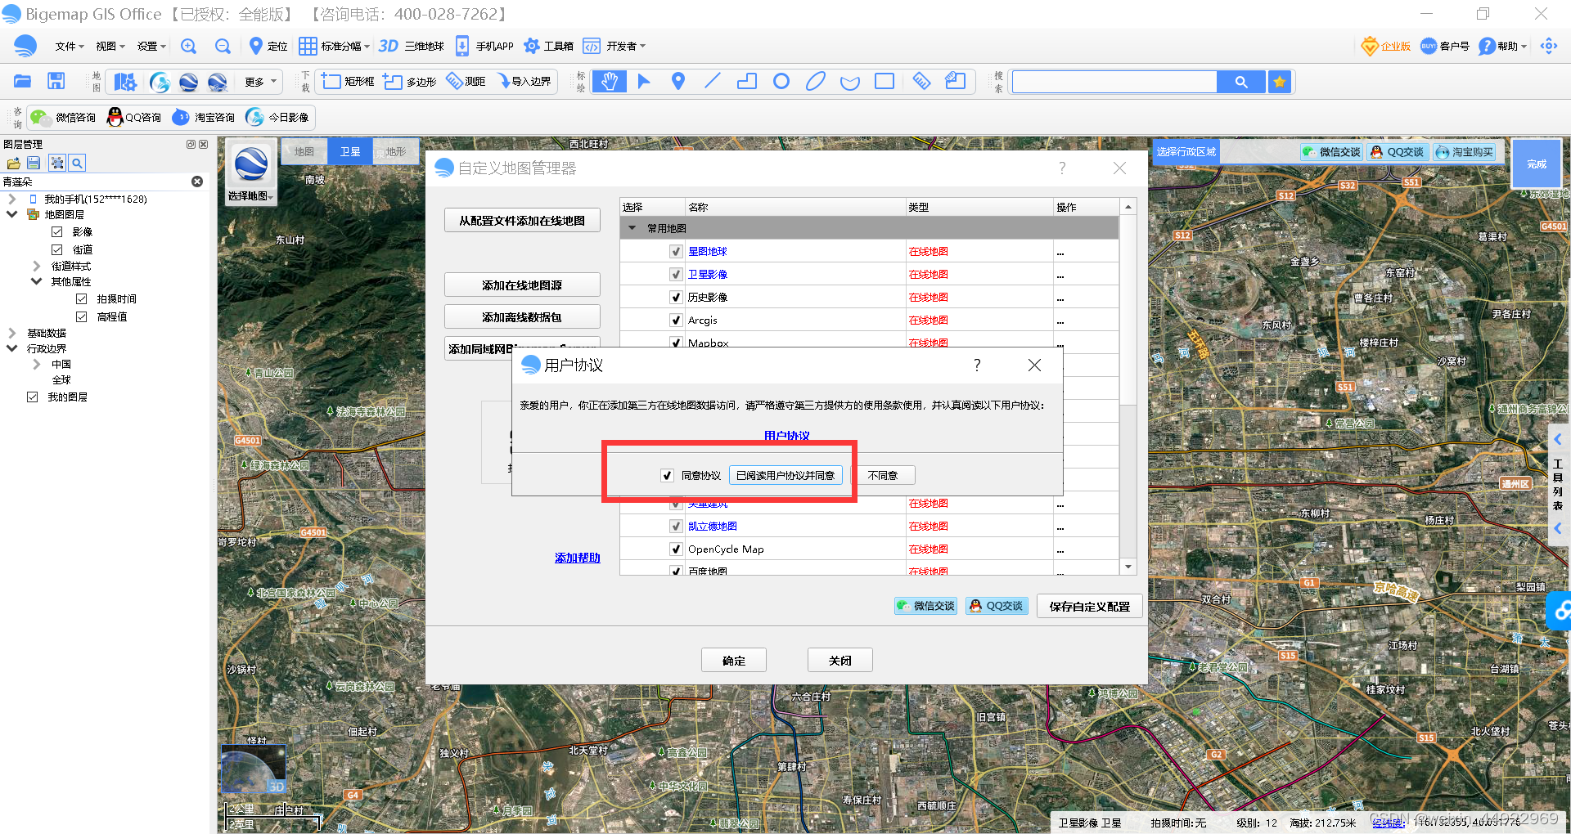Open the 3D 三维地球 view
Screen dimensions: 1571x834
click(x=411, y=47)
